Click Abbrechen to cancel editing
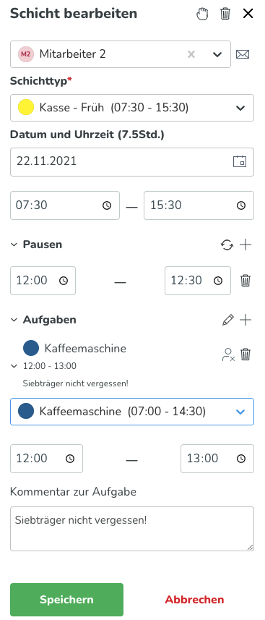265x620 pixels. (194, 600)
